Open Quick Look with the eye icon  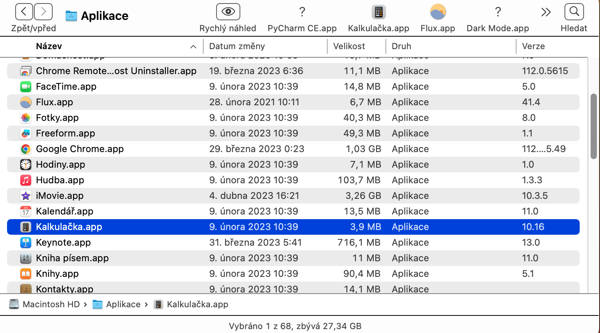228,12
